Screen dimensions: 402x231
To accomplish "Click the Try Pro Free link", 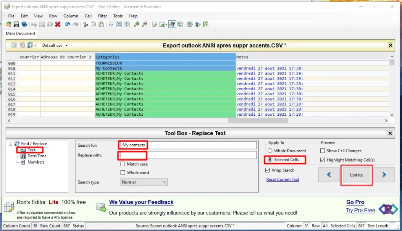I will click(x=360, y=210).
